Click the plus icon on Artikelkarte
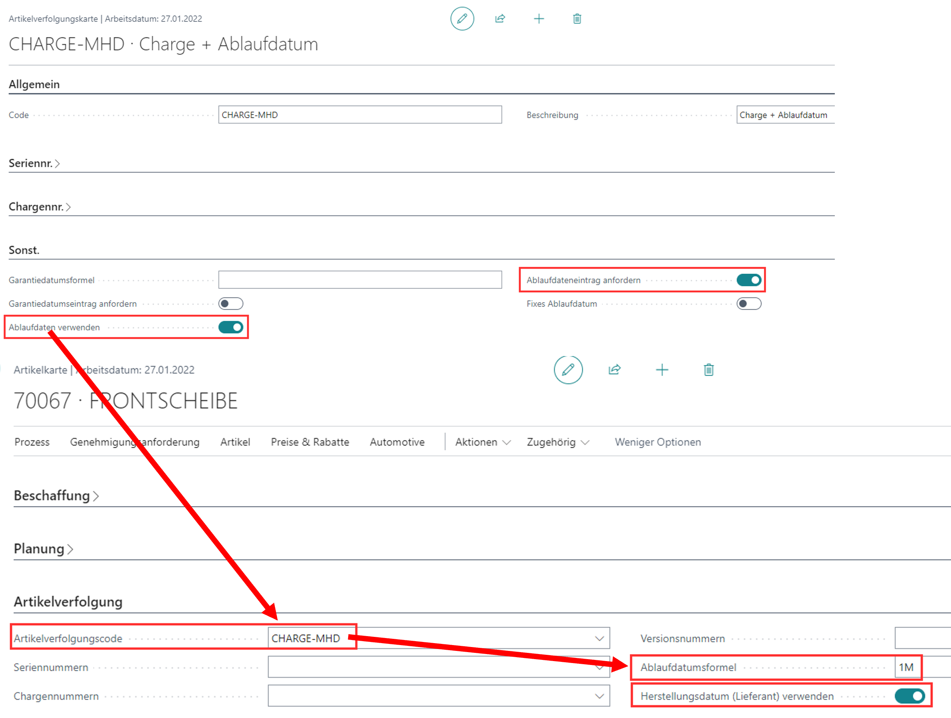Viewport: 951px width, 718px height. tap(662, 369)
